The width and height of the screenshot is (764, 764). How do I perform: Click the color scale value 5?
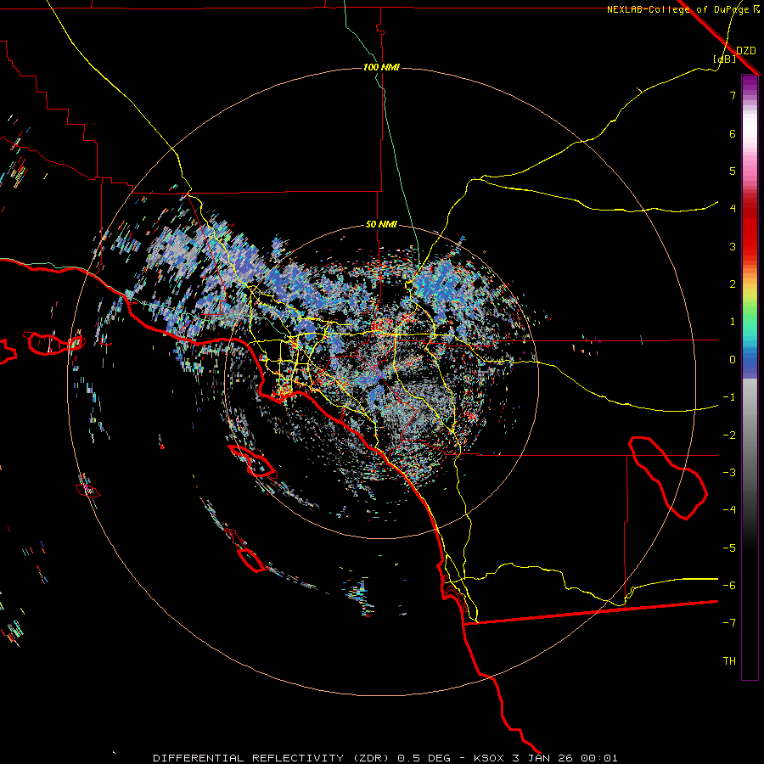point(733,171)
